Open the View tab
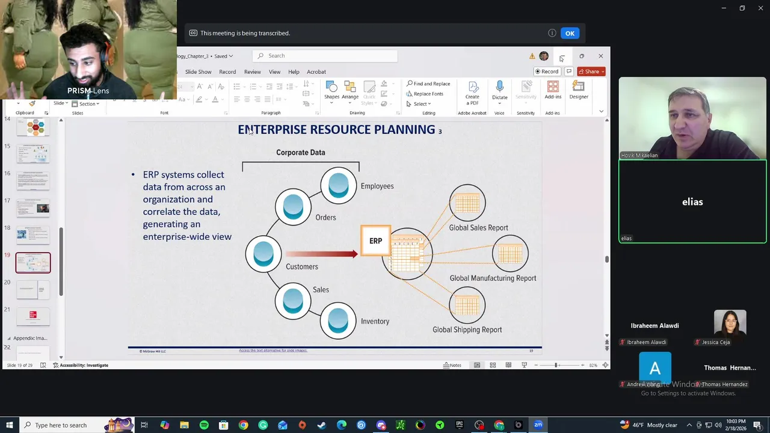The image size is (770, 433). tap(274, 72)
